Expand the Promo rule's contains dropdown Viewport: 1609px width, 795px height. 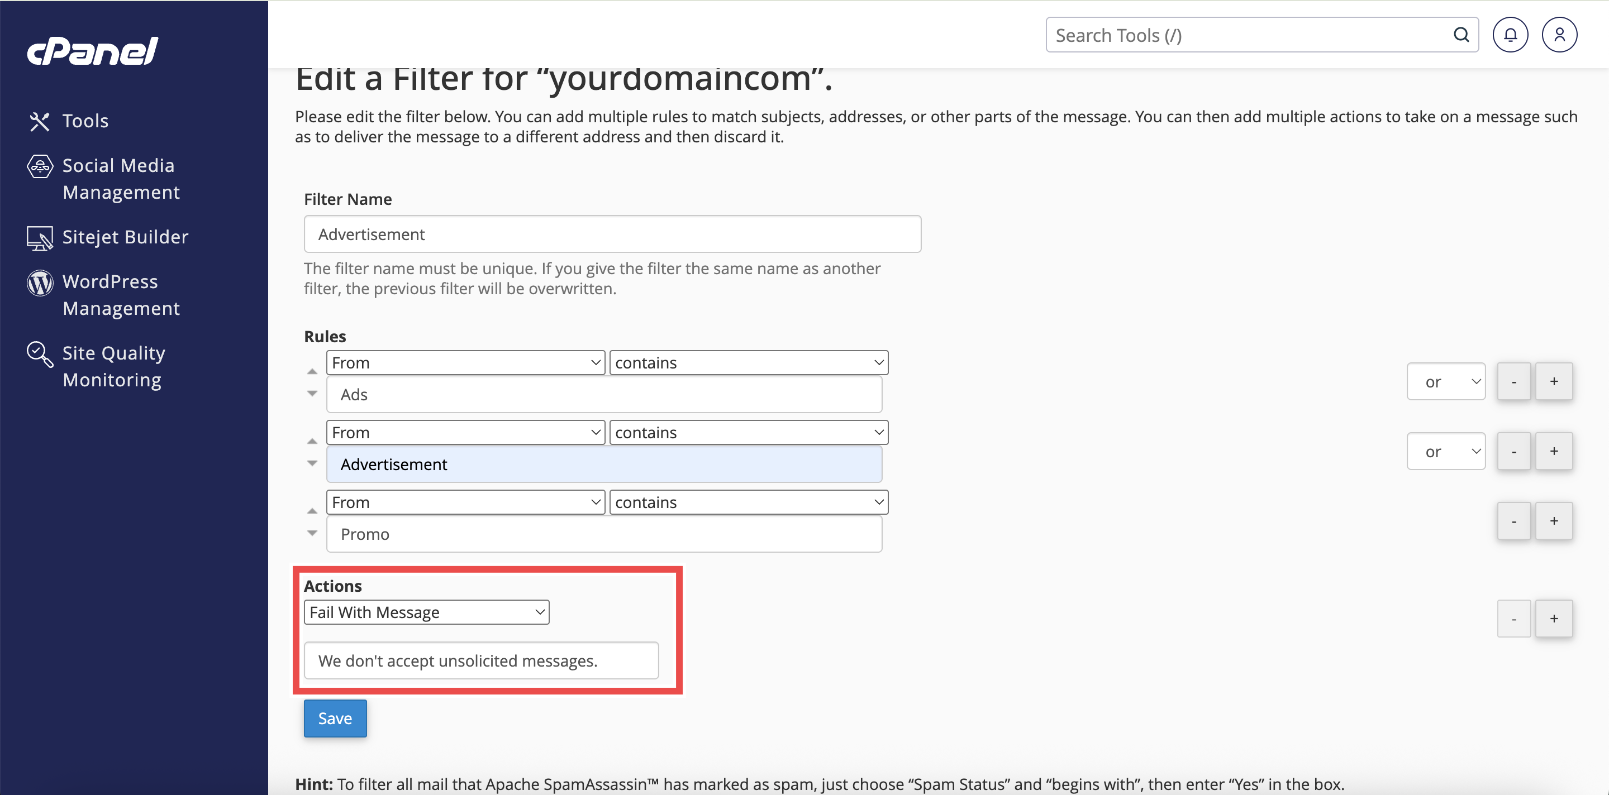click(x=748, y=502)
